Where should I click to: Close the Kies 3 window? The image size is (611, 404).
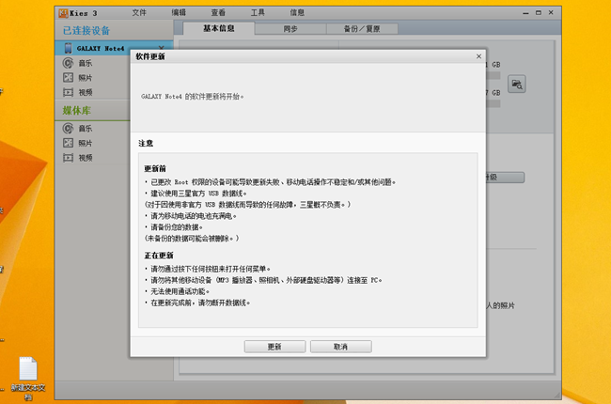click(551, 13)
